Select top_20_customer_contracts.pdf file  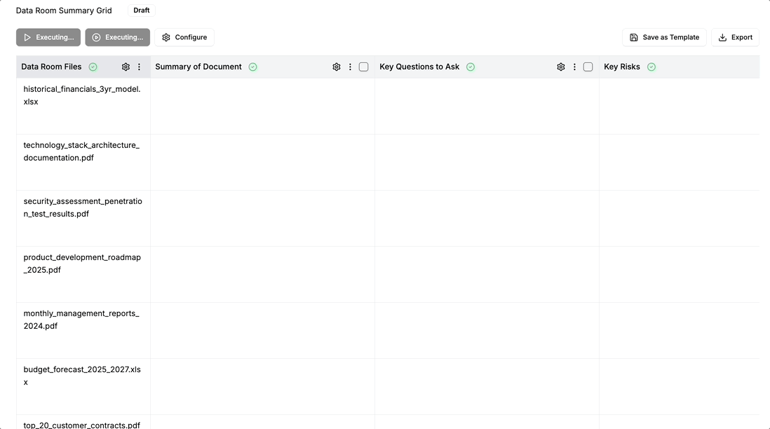click(x=81, y=425)
